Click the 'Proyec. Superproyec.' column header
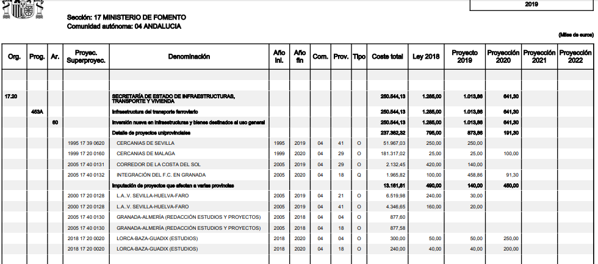The image size is (598, 264). [86, 57]
